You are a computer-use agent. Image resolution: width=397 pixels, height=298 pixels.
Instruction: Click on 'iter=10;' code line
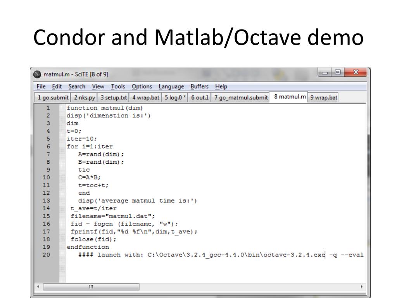point(81,139)
